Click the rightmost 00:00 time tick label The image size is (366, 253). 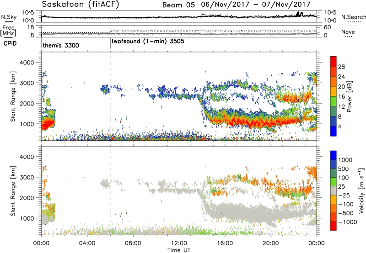[x=317, y=243]
